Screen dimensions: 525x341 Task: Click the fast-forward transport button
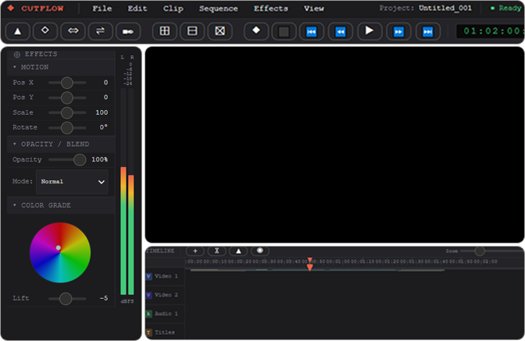click(x=398, y=32)
